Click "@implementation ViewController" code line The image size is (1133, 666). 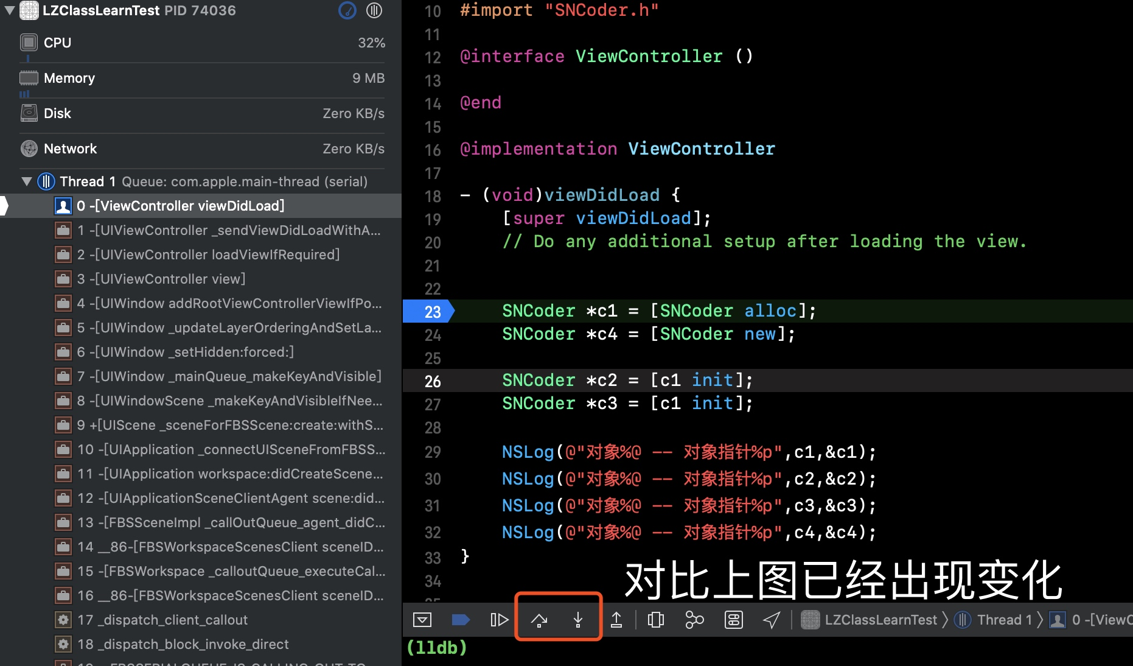click(618, 149)
